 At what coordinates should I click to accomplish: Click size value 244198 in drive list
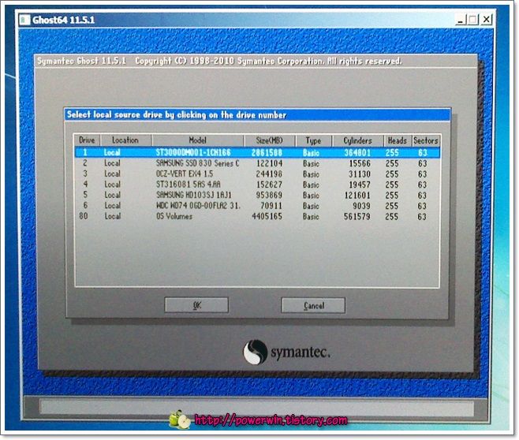click(269, 173)
